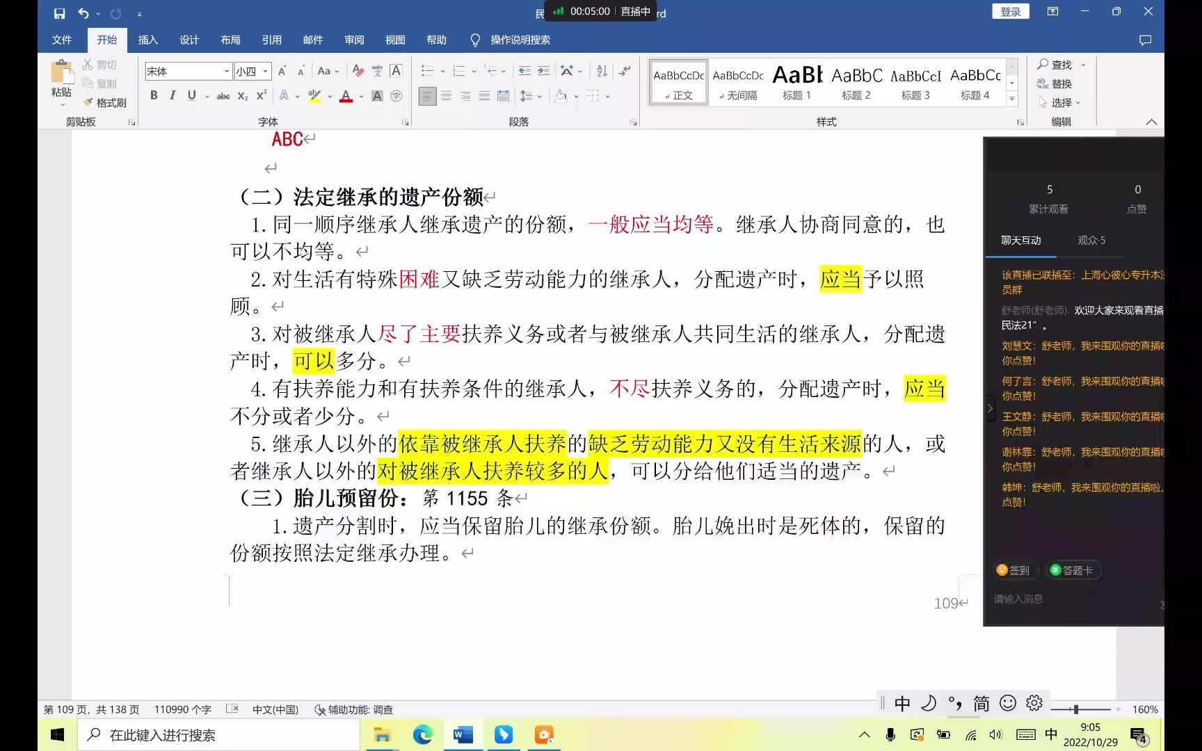Screen dimensions: 1202x751
Task: Click the Paste (粘贴) clipboard icon
Action: (61, 73)
